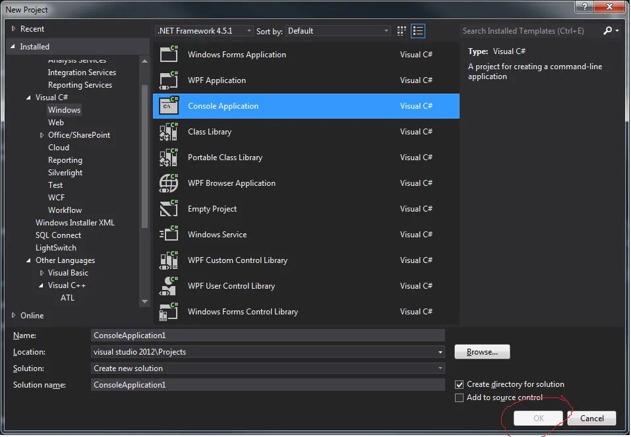Select the Reporting Services category
Screen dimensions: 631x437
tap(80, 85)
